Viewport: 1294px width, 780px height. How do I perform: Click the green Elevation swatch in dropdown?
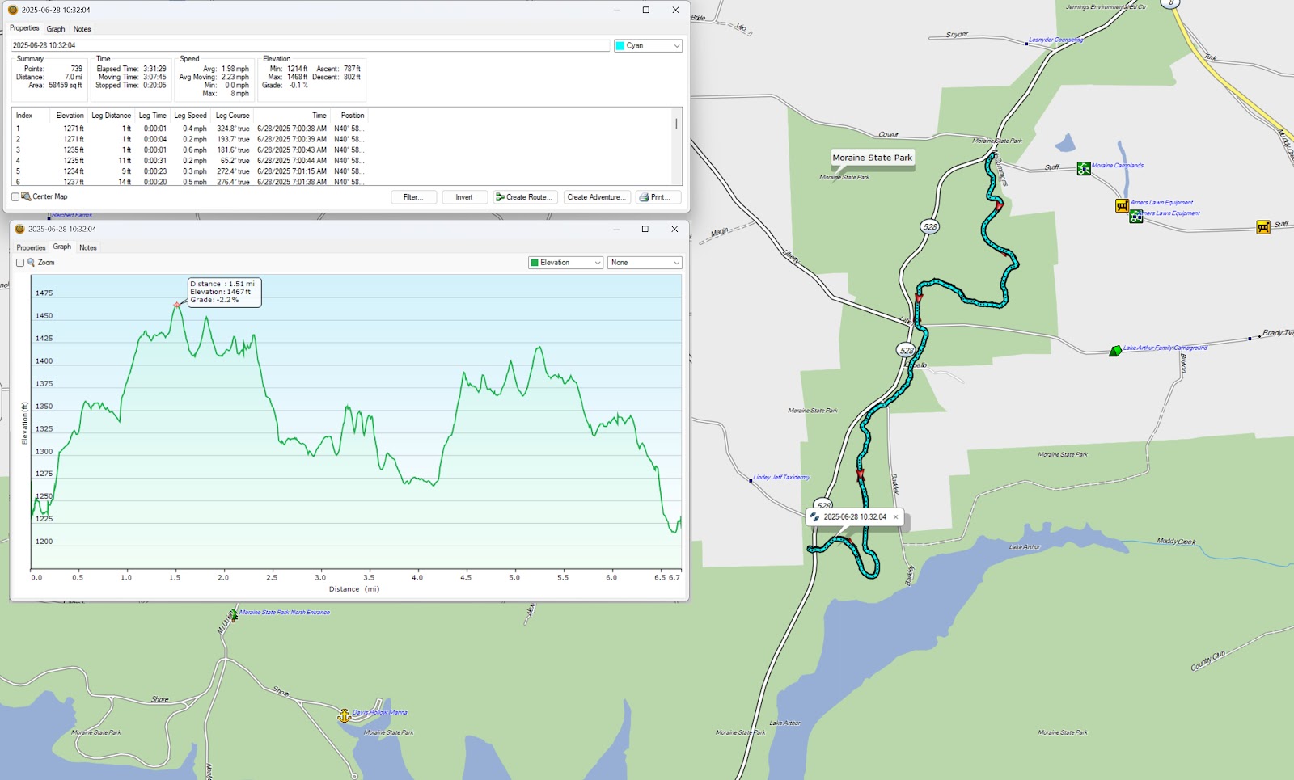[x=535, y=263]
